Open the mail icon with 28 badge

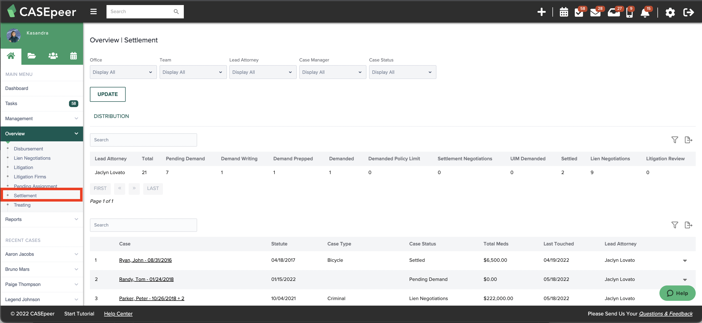[x=596, y=13]
